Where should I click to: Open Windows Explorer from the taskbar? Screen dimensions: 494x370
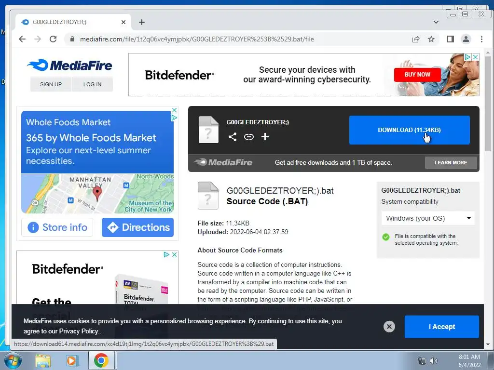[43, 361]
